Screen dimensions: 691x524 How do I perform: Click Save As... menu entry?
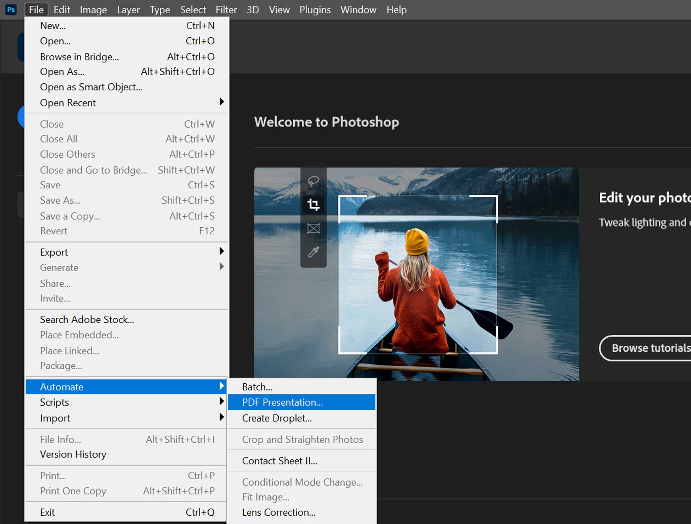click(127, 200)
